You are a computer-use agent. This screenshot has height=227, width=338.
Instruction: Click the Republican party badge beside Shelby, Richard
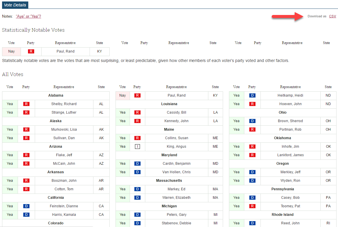click(x=27, y=104)
